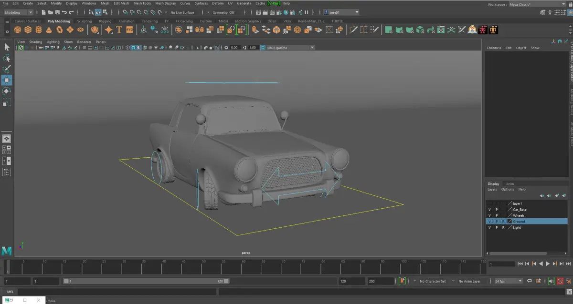
Task: Click the polygon sphere shelf icon
Action: pyautogui.click(x=18, y=30)
